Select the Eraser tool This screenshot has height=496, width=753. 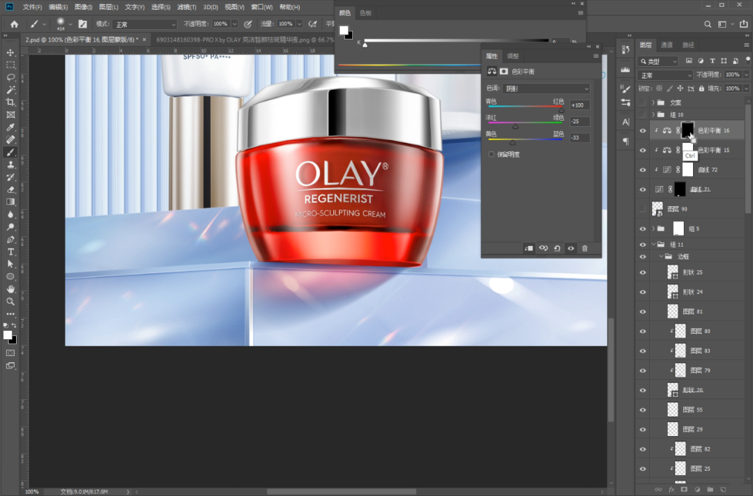10,189
